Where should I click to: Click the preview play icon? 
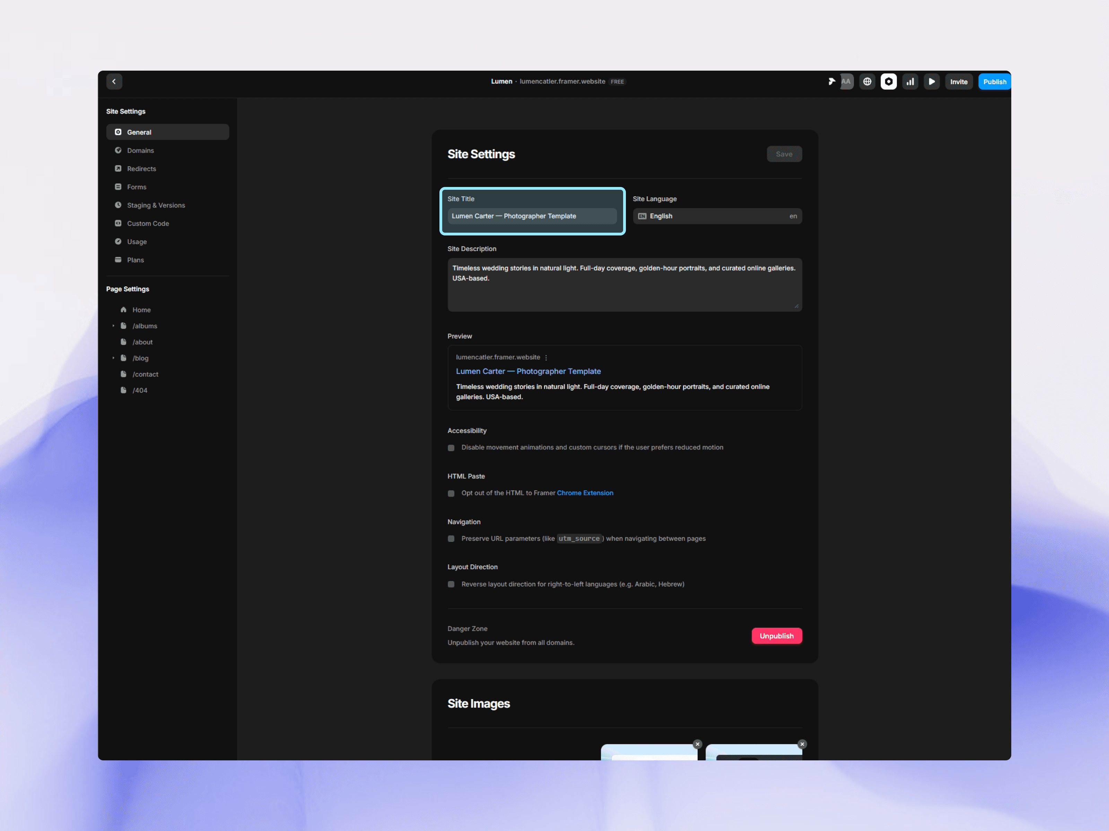coord(932,82)
